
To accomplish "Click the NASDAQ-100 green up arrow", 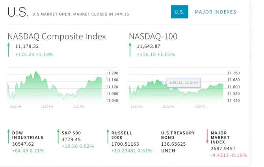I will [130, 50].
